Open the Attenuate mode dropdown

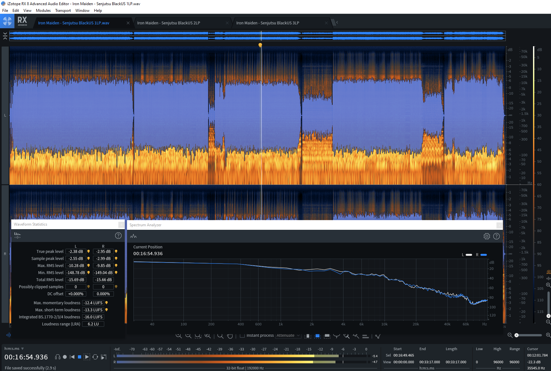pyautogui.click(x=288, y=335)
